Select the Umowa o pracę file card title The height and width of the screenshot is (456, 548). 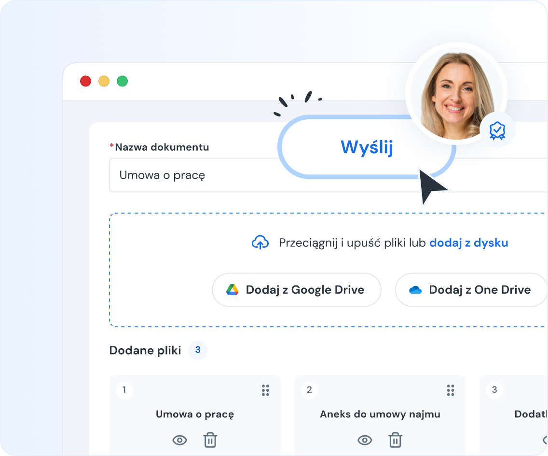[195, 414]
